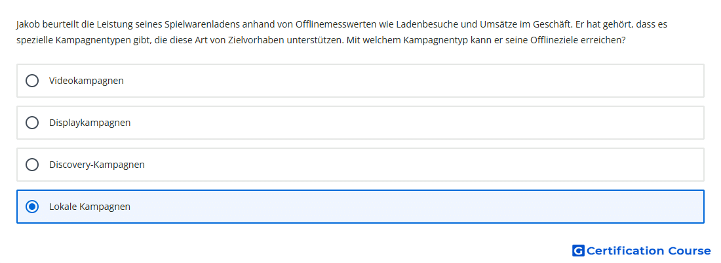
Task: Choose the Discovery-Kampagnen radio button
Action: (x=32, y=165)
